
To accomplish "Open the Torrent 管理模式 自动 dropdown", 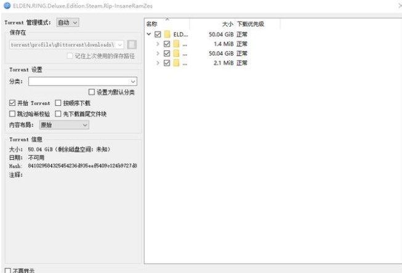I will tap(68, 23).
